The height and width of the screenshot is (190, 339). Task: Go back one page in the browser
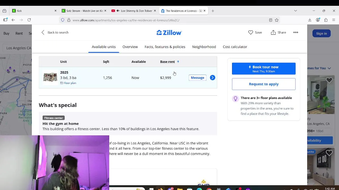[13, 20]
